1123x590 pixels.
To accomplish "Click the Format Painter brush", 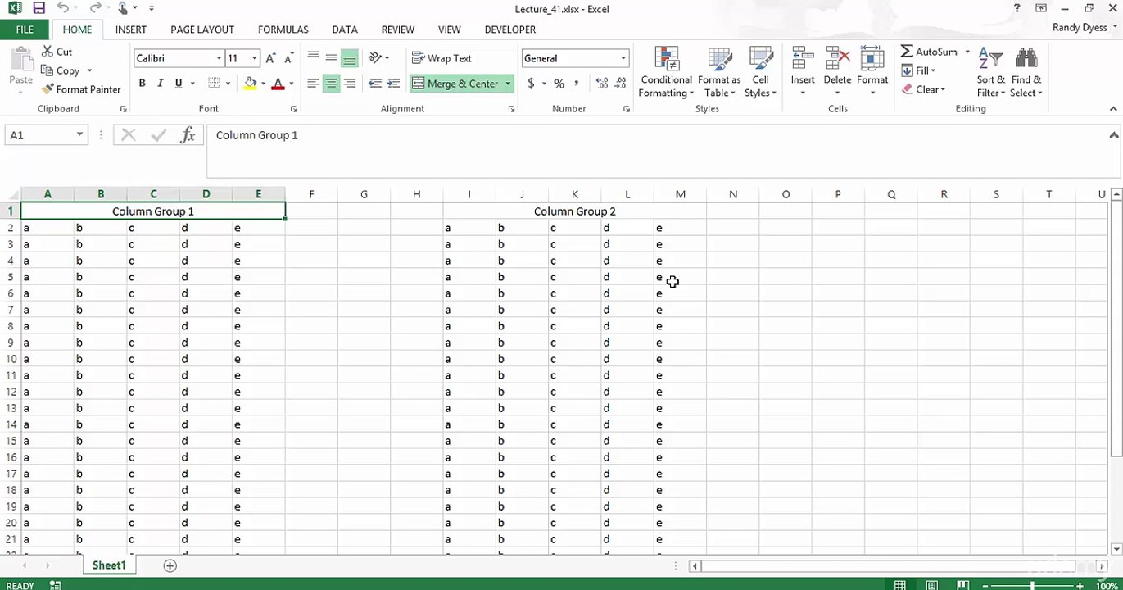I will (48, 89).
